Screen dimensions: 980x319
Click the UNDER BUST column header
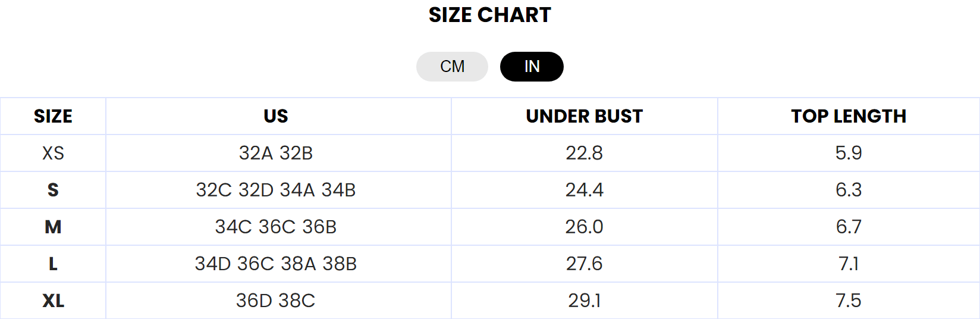585,116
